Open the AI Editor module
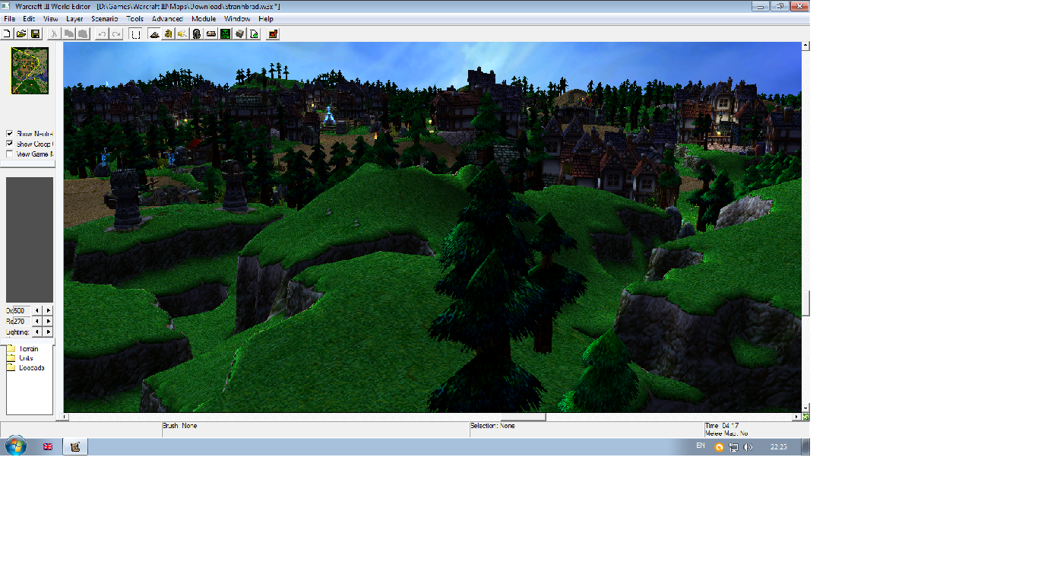Screen dimensions: 1038x584 (x=225, y=33)
